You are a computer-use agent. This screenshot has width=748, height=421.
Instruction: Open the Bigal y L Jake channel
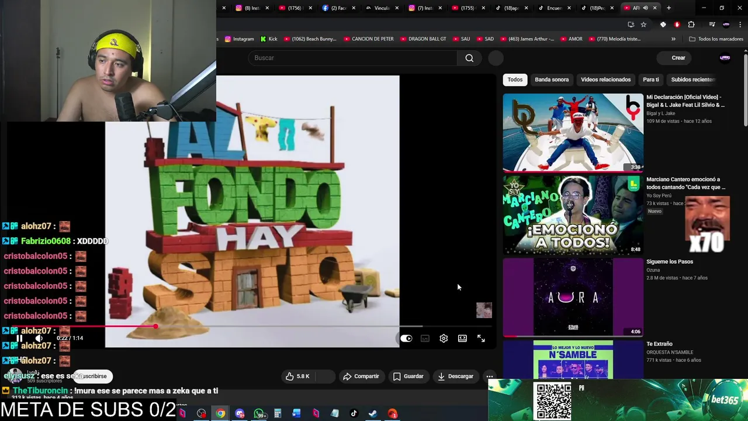point(660,113)
